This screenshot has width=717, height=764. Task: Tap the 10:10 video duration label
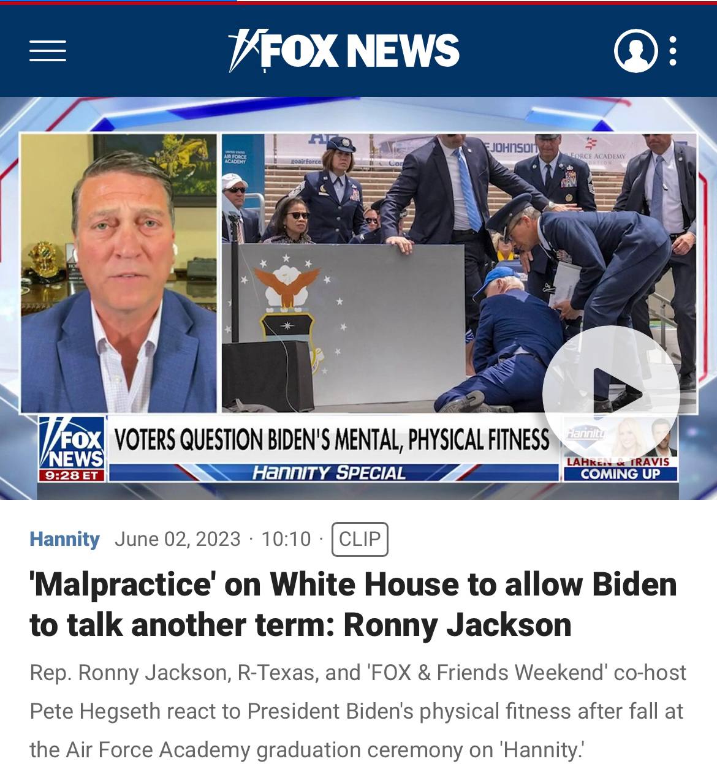tap(286, 539)
